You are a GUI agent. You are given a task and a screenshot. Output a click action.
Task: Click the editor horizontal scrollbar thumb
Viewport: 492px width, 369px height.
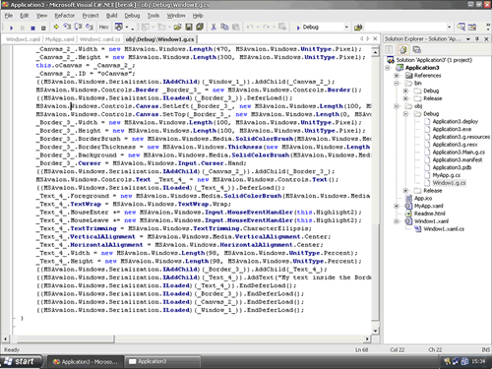point(66,338)
